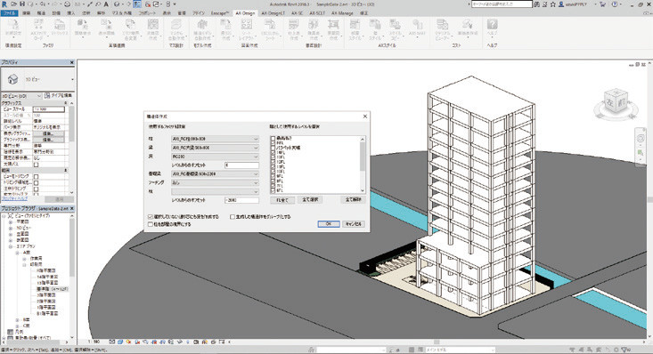Click the keyword search box in title bar
The image size is (653, 354).
click(502, 4)
